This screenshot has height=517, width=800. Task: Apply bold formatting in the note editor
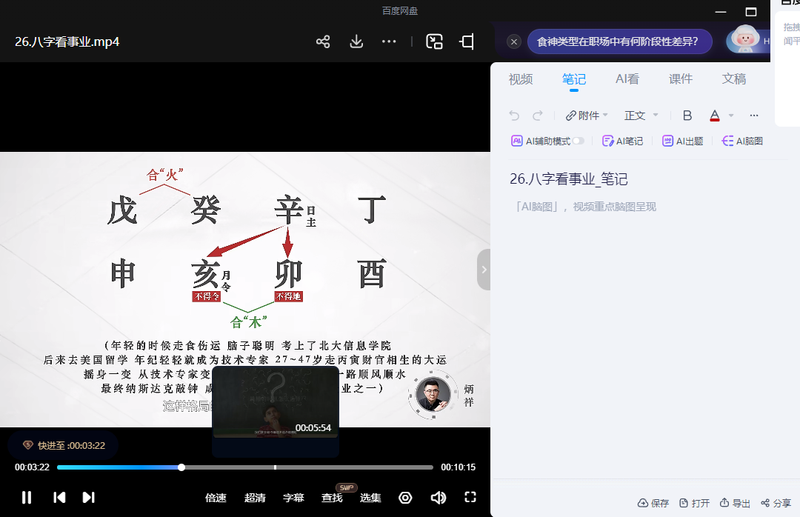tap(687, 115)
